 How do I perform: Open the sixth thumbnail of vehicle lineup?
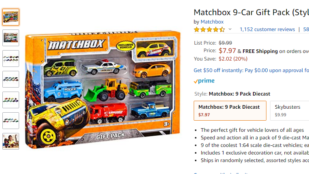coord(11,121)
